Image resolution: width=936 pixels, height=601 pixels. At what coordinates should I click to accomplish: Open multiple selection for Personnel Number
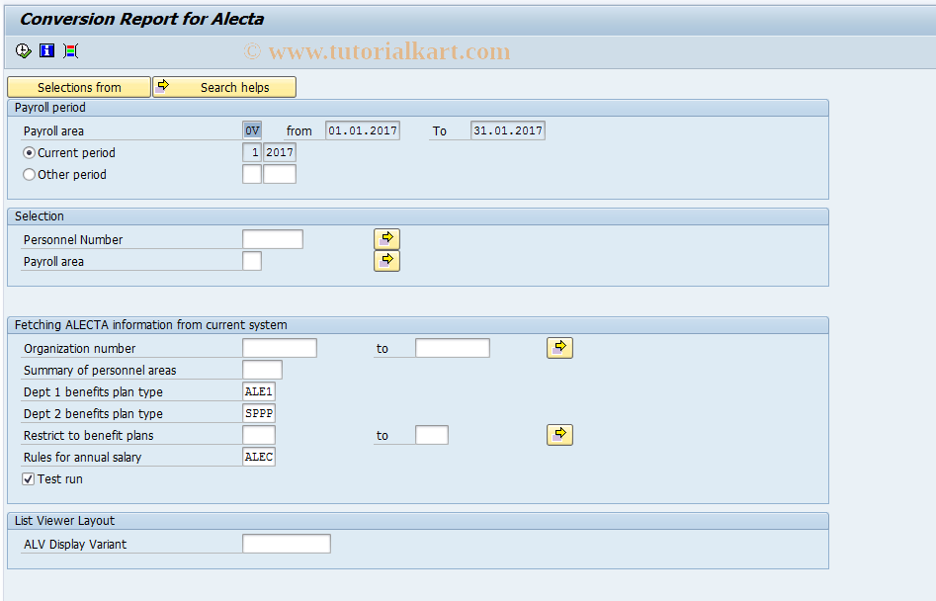(386, 239)
